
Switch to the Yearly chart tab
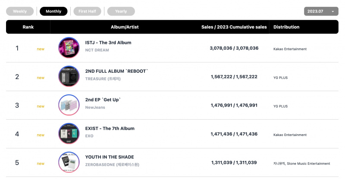coord(121,11)
